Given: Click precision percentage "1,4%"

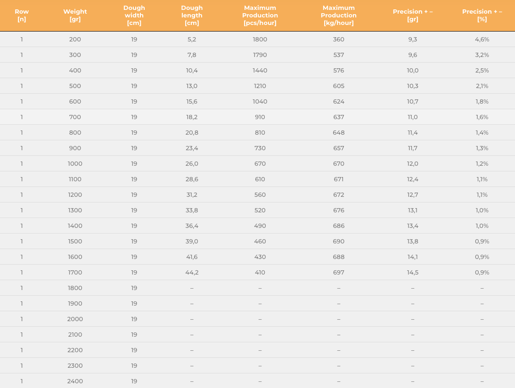Looking at the screenshot, I should tap(482, 133).
